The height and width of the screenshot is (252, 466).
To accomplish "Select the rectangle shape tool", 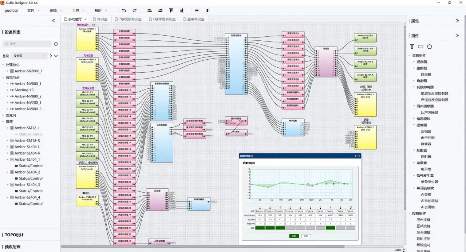I will click(420, 47).
